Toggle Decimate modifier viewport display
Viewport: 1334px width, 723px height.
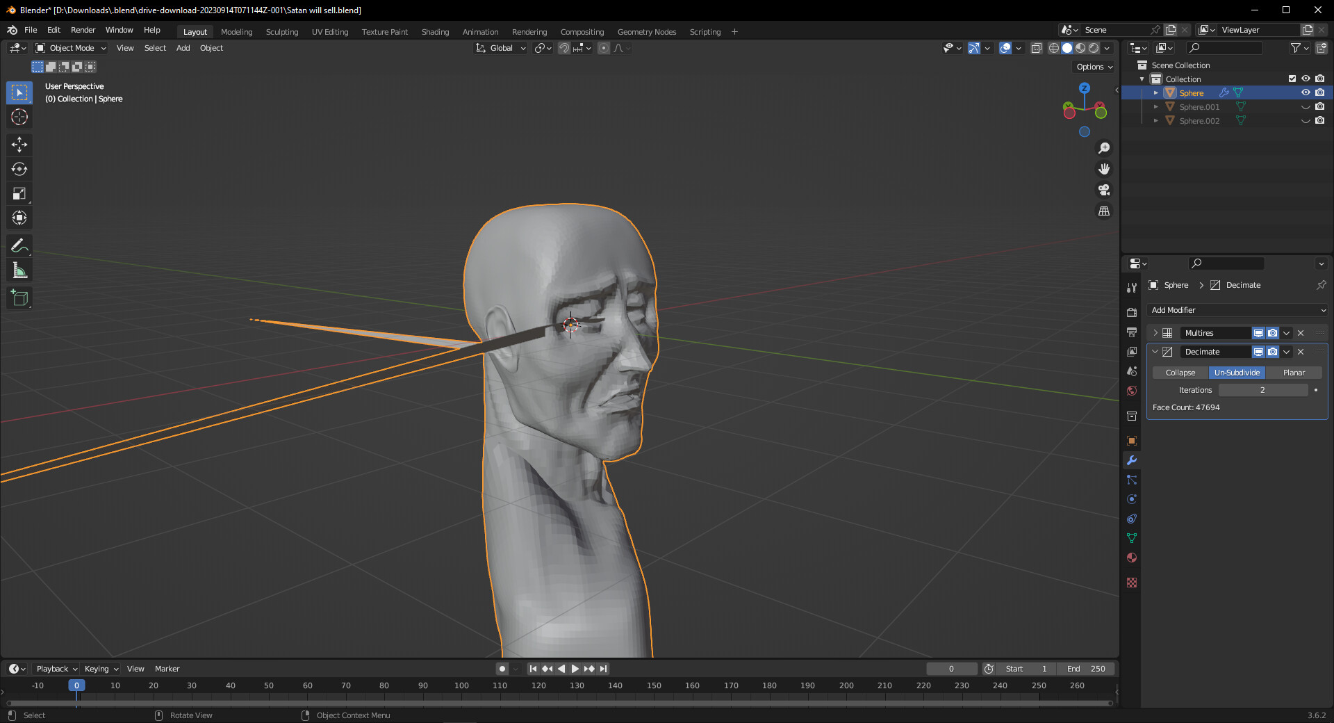[1258, 352]
